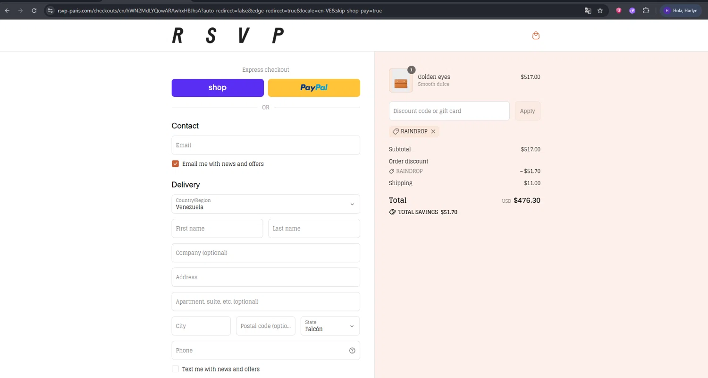This screenshot has height=378, width=708.
Task: Click the TOTAL SAVINGS $51.70 text
Action: [428, 212]
